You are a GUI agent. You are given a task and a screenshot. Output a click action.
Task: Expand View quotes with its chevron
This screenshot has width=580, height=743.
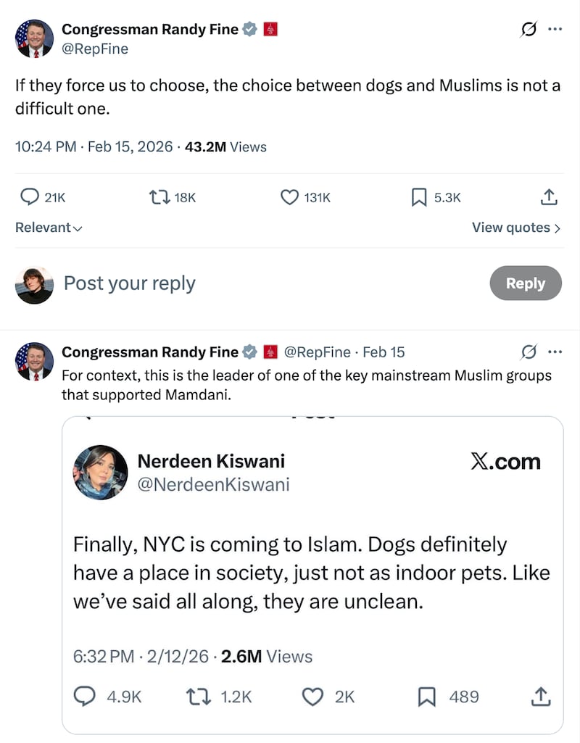click(515, 228)
